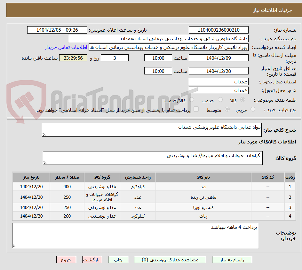Click the تاریخ نیاز column header
Screen dimensions: 302x270
point(31,177)
